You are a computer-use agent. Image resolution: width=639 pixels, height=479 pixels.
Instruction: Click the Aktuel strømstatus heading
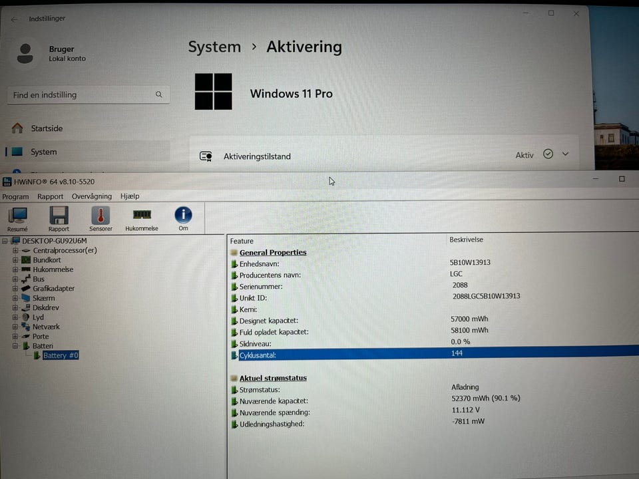(273, 378)
